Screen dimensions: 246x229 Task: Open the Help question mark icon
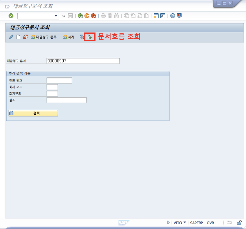click(x=172, y=16)
